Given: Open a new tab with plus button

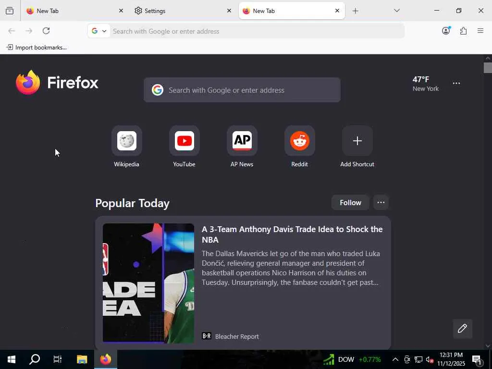Looking at the screenshot, I should pyautogui.click(x=355, y=11).
